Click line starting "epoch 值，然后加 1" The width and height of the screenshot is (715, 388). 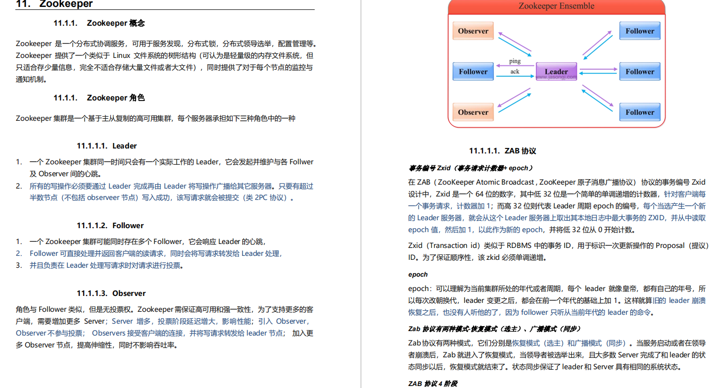coord(522,230)
